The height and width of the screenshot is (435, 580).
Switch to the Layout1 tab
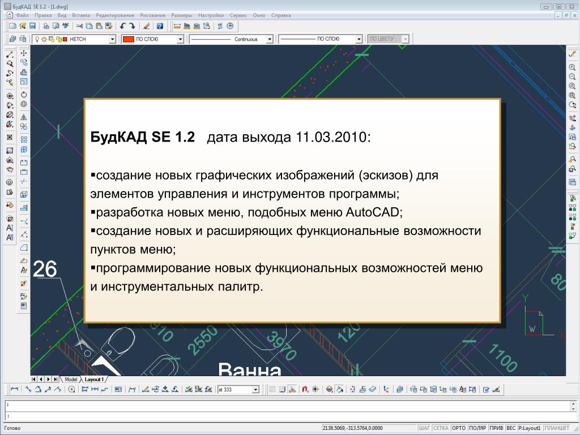(x=94, y=379)
